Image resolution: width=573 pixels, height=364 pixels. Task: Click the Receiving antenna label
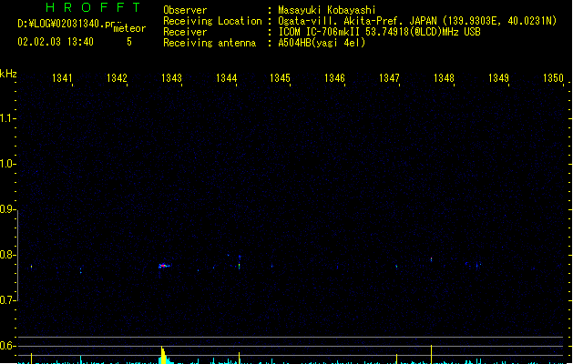coord(210,43)
